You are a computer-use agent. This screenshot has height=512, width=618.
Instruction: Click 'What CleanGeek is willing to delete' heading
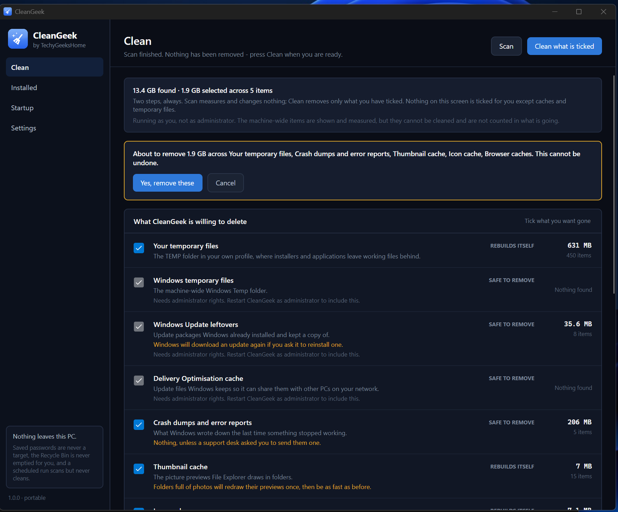[x=190, y=222]
